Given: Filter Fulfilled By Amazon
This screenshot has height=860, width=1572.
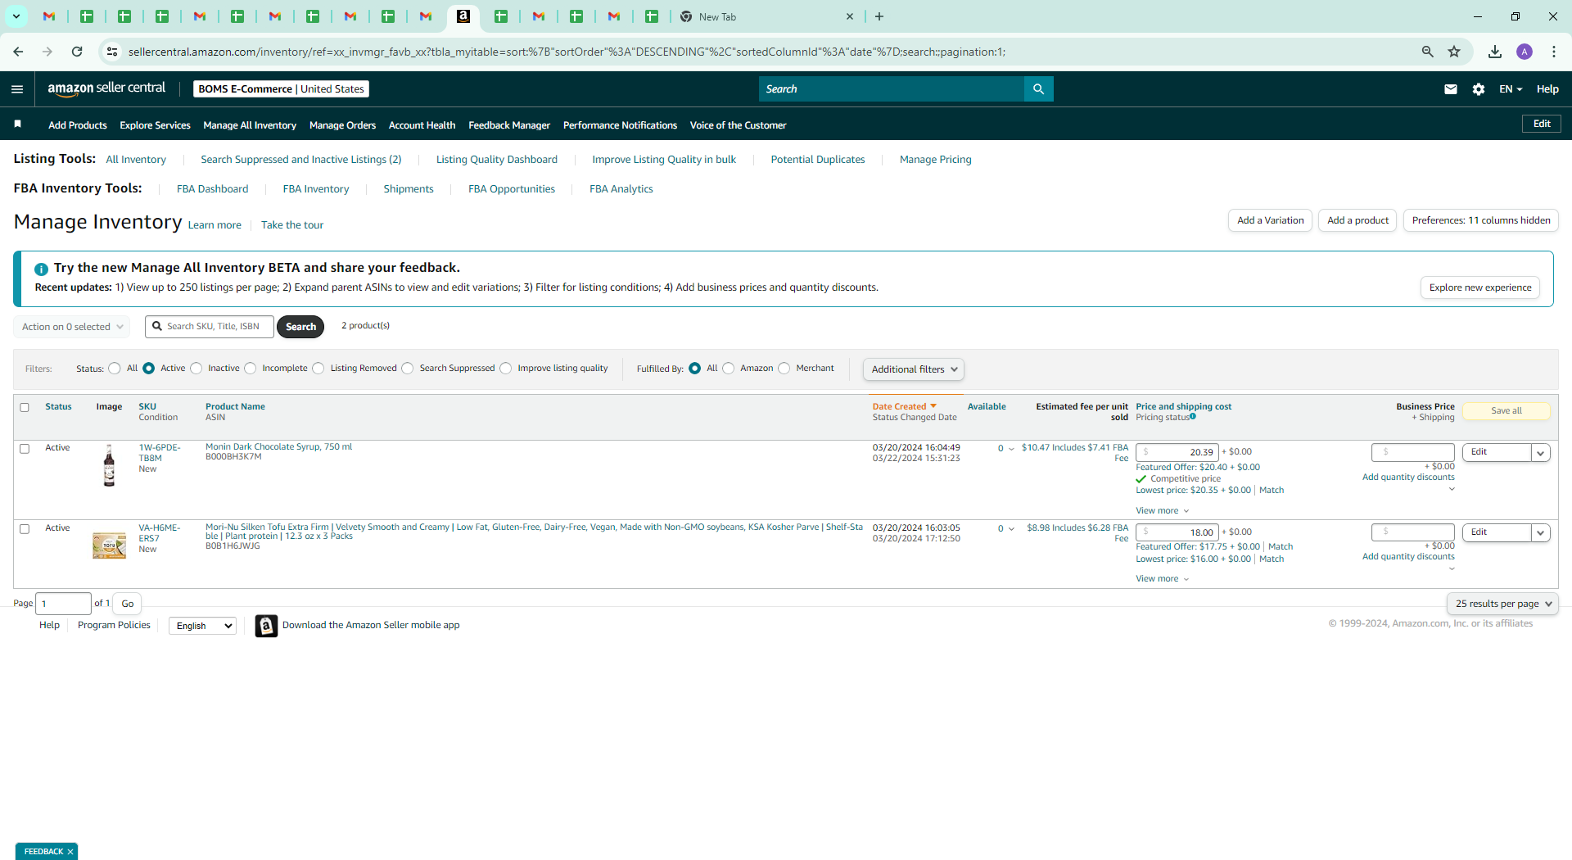Looking at the screenshot, I should pos(729,369).
